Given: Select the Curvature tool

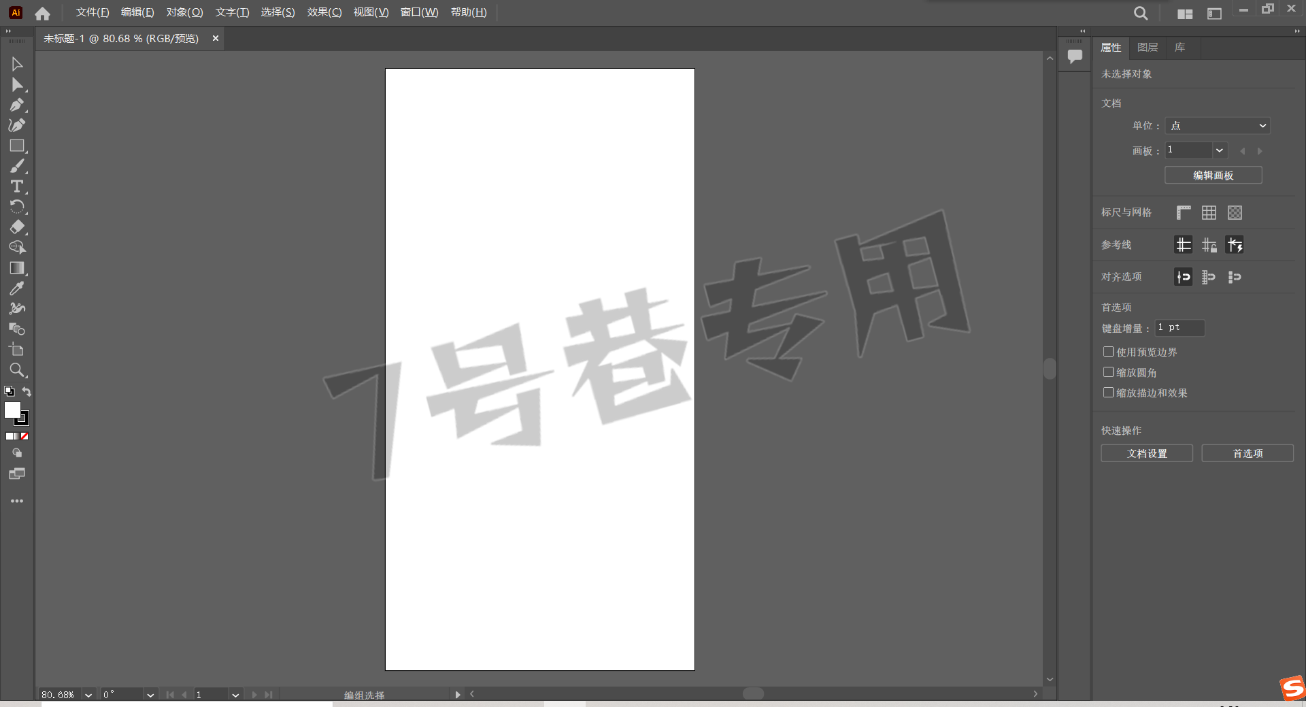Looking at the screenshot, I should pos(17,125).
